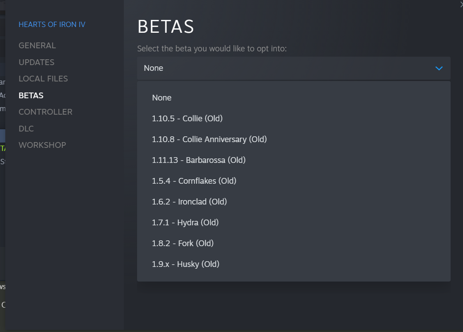
Task: Opt into 1.5.4 - Cornflakes (Old)
Action: (x=194, y=181)
